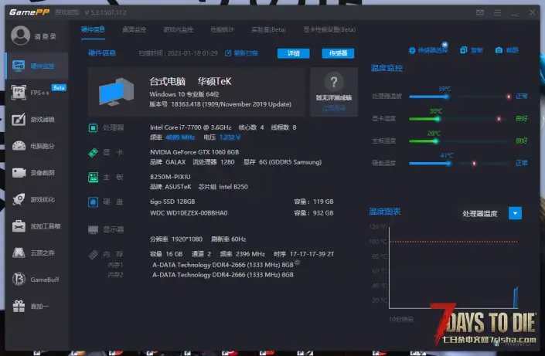
Task: Click the processor chip icon
Action: (93, 128)
